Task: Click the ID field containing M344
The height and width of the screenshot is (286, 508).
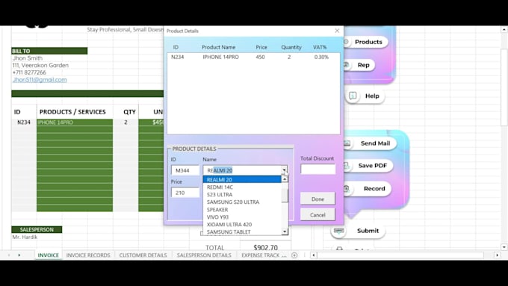Action: point(185,170)
